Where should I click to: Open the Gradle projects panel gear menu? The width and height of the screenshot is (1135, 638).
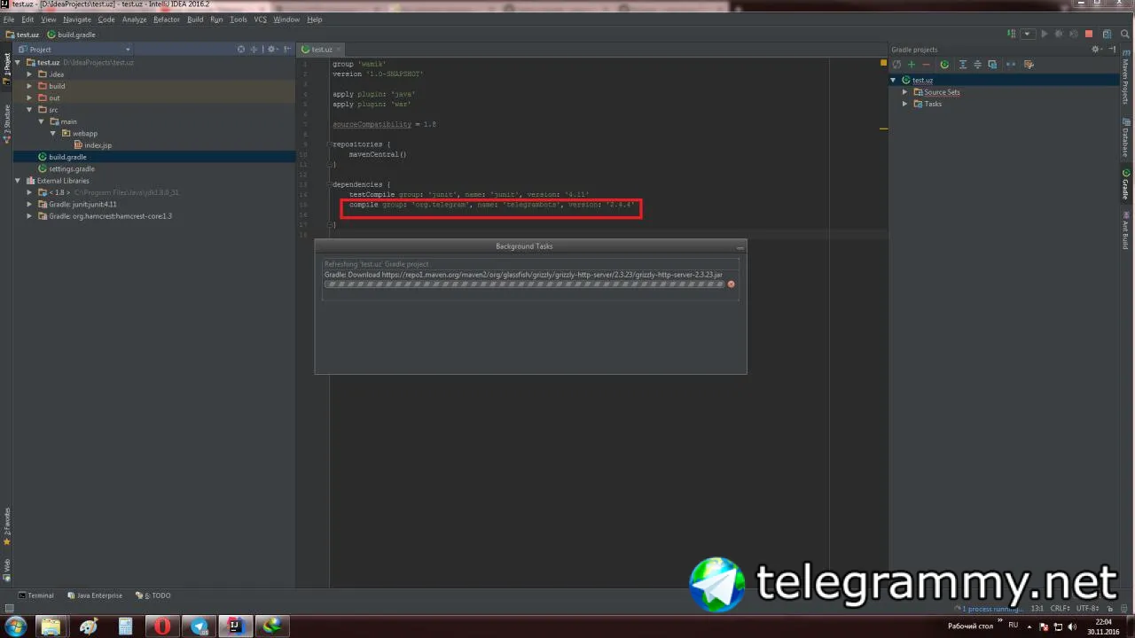pos(1097,50)
